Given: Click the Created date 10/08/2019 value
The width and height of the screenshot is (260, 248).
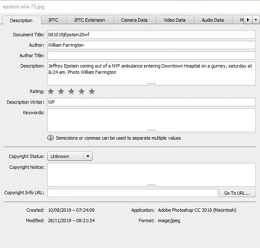Looking at the screenshot, I should coord(71,210).
